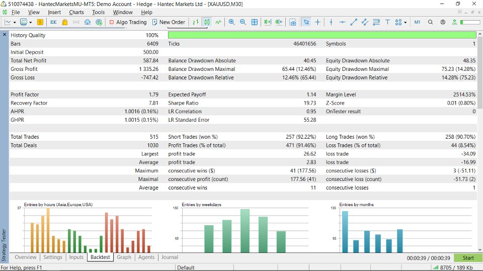Viewport: 483px width, 271px height.
Task: Switch to line chart type
Action: tap(218, 22)
